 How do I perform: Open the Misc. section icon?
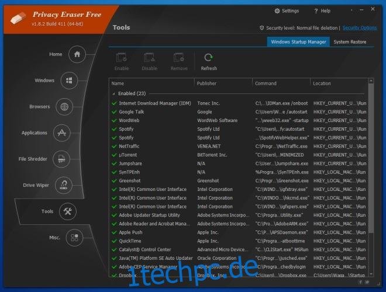pyautogui.click(x=74, y=238)
